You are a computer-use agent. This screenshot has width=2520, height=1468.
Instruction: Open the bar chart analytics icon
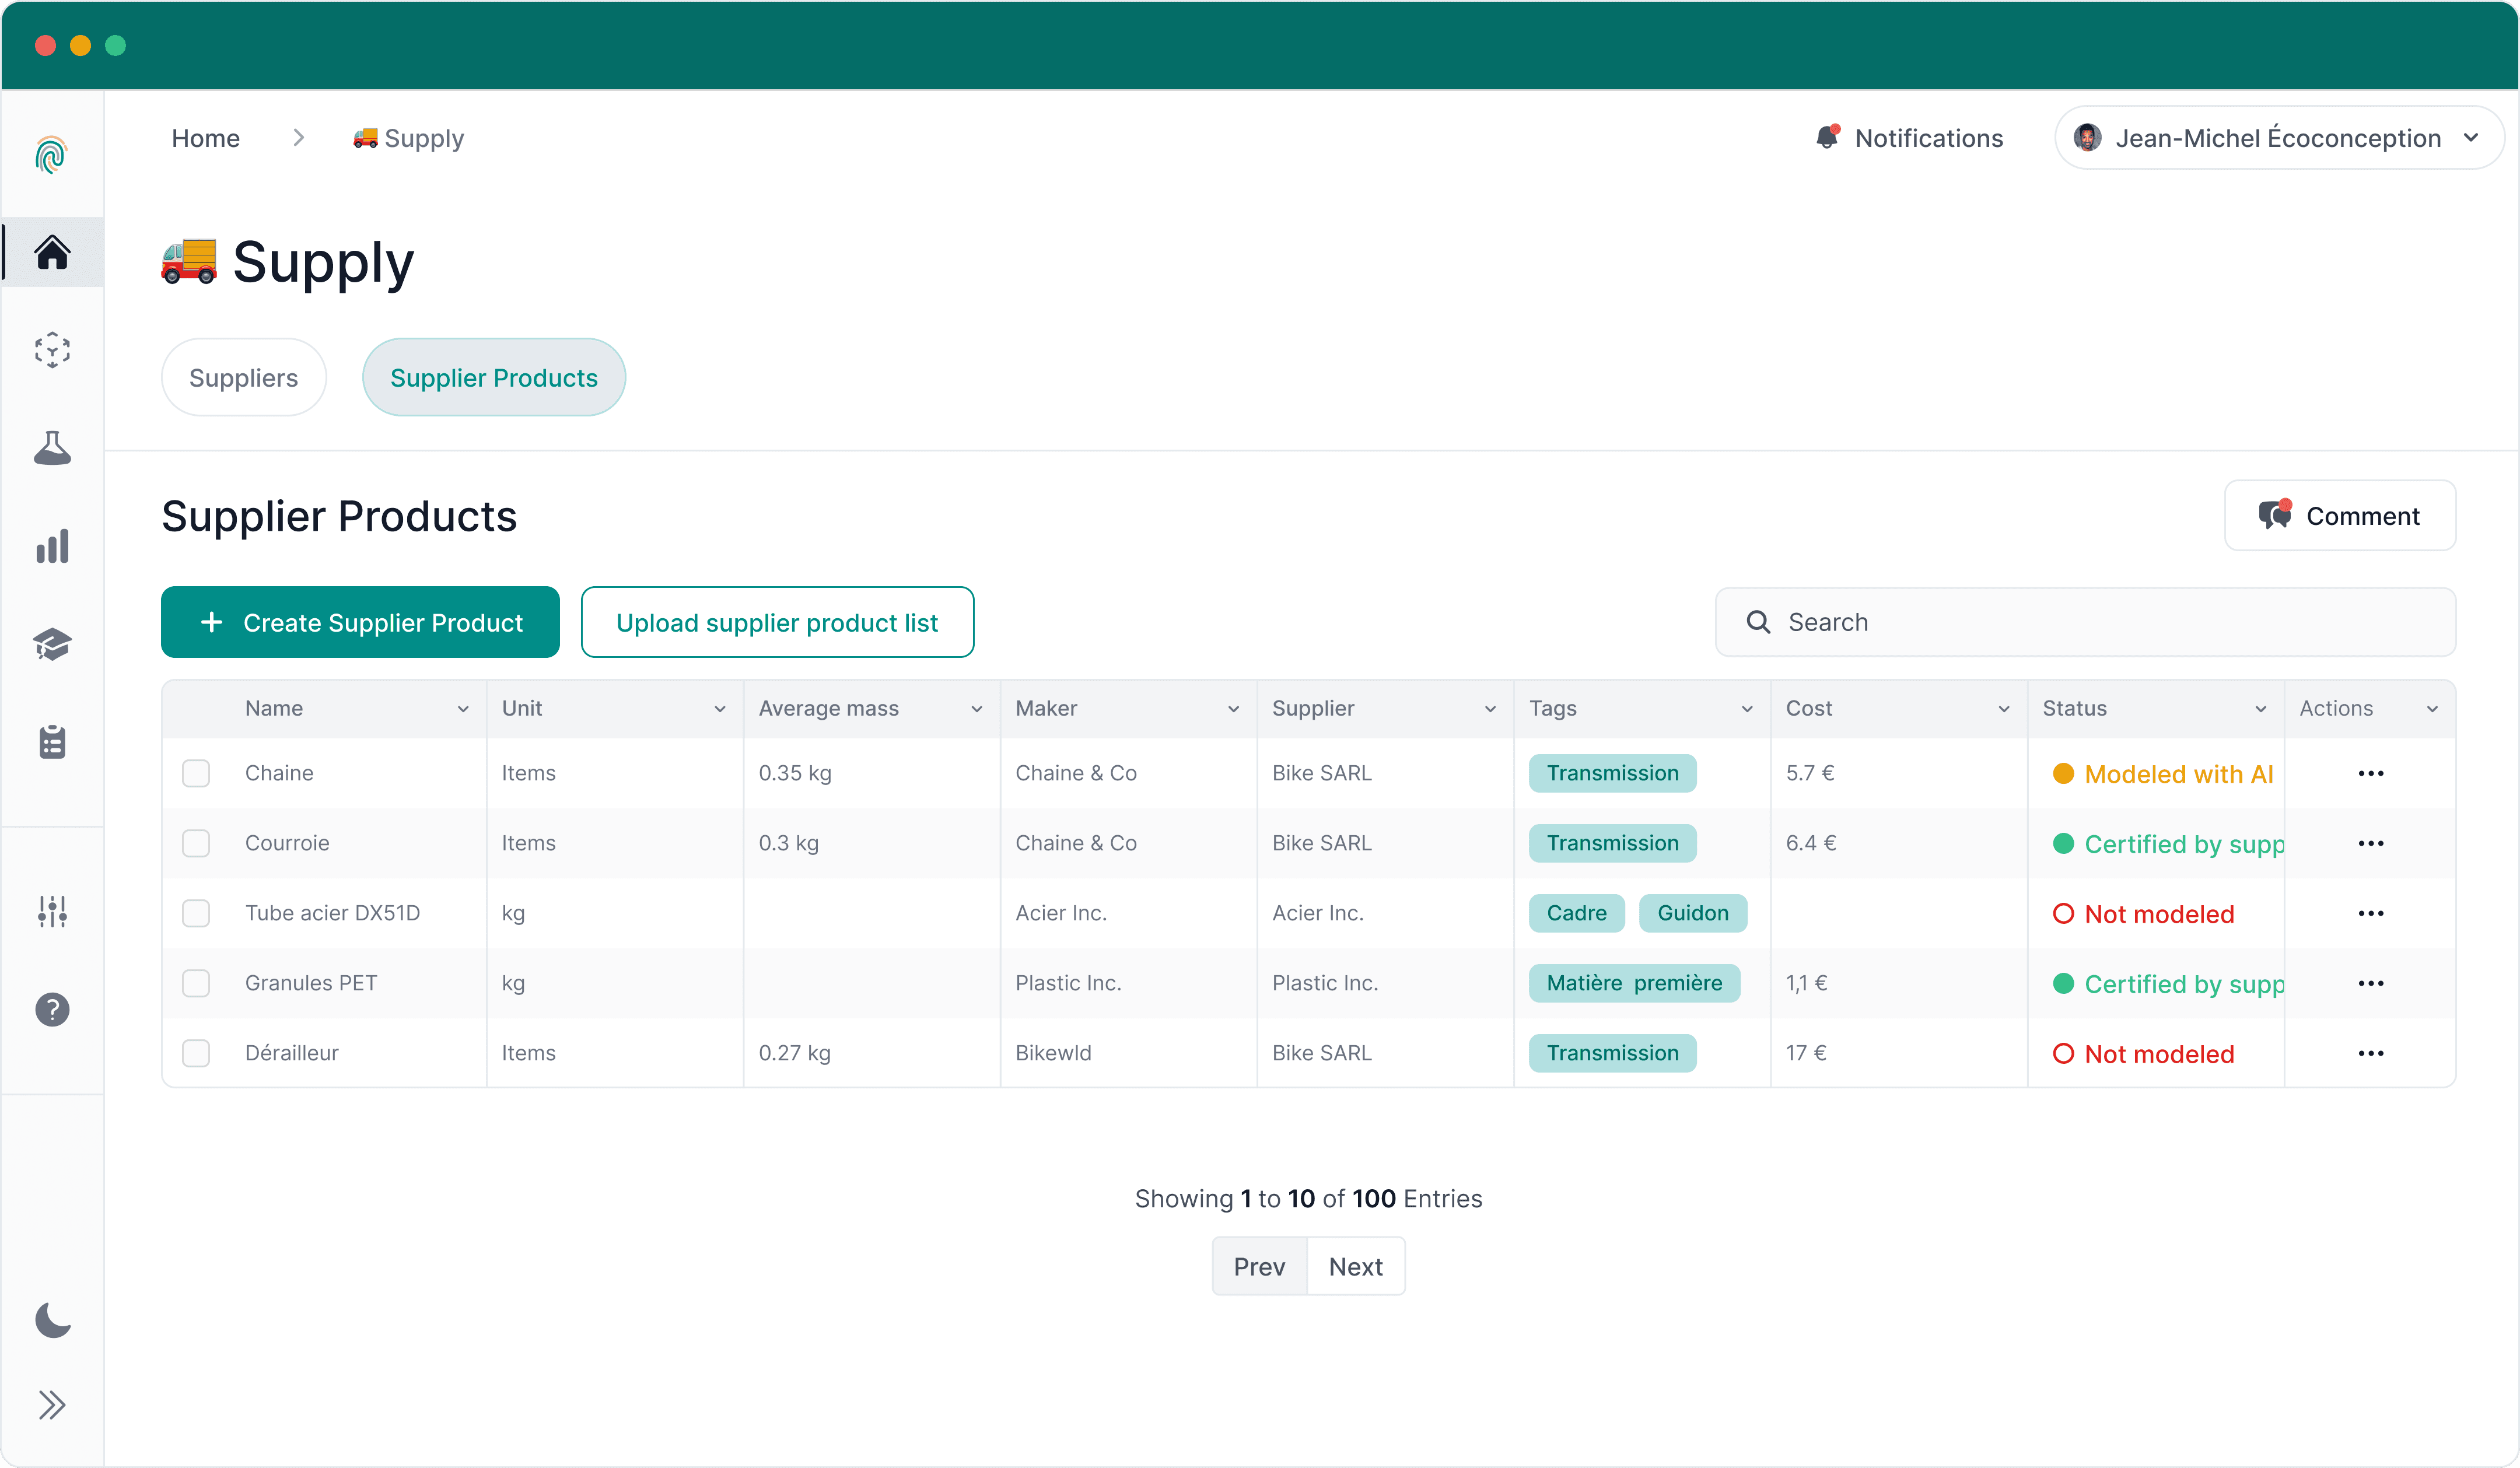[x=52, y=546]
